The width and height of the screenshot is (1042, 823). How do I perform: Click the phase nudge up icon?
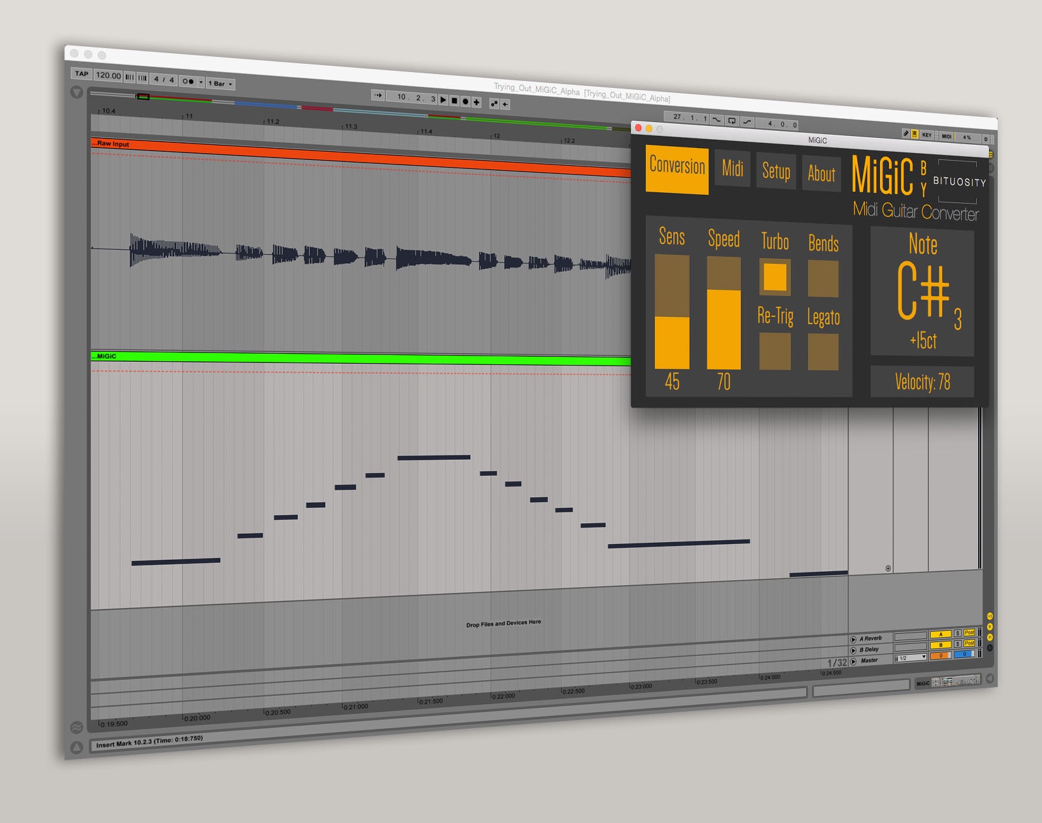pos(142,78)
